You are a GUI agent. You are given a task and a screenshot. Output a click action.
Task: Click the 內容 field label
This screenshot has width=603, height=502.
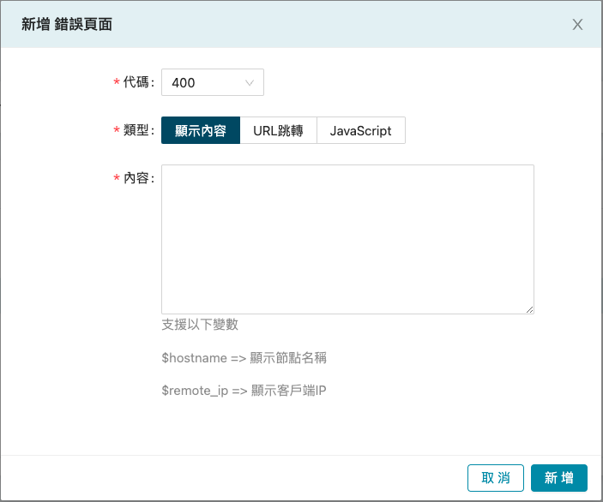(136, 178)
